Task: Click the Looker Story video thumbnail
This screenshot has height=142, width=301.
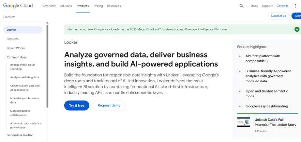Action: 243,122
